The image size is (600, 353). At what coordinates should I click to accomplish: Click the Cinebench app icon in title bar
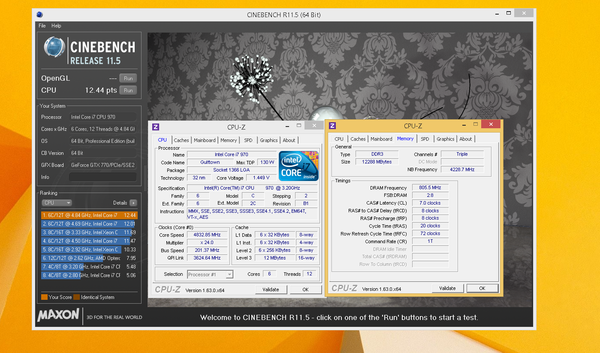[x=39, y=15]
